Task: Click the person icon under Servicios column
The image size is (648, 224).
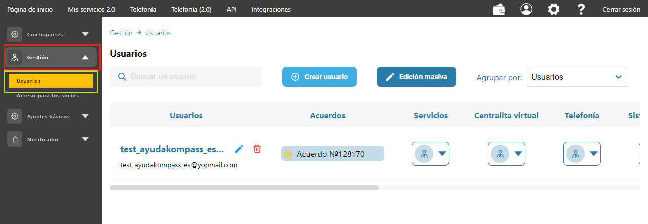Action: point(424,154)
